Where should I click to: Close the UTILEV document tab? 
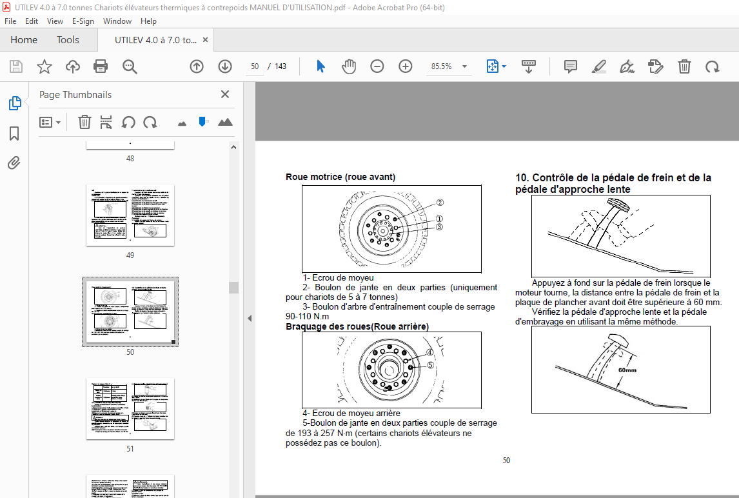pyautogui.click(x=206, y=39)
